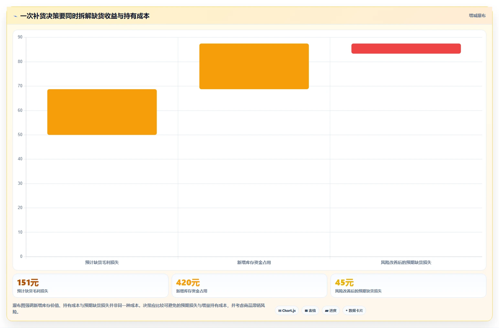Click the lightning icon beside the title

pos(15,16)
